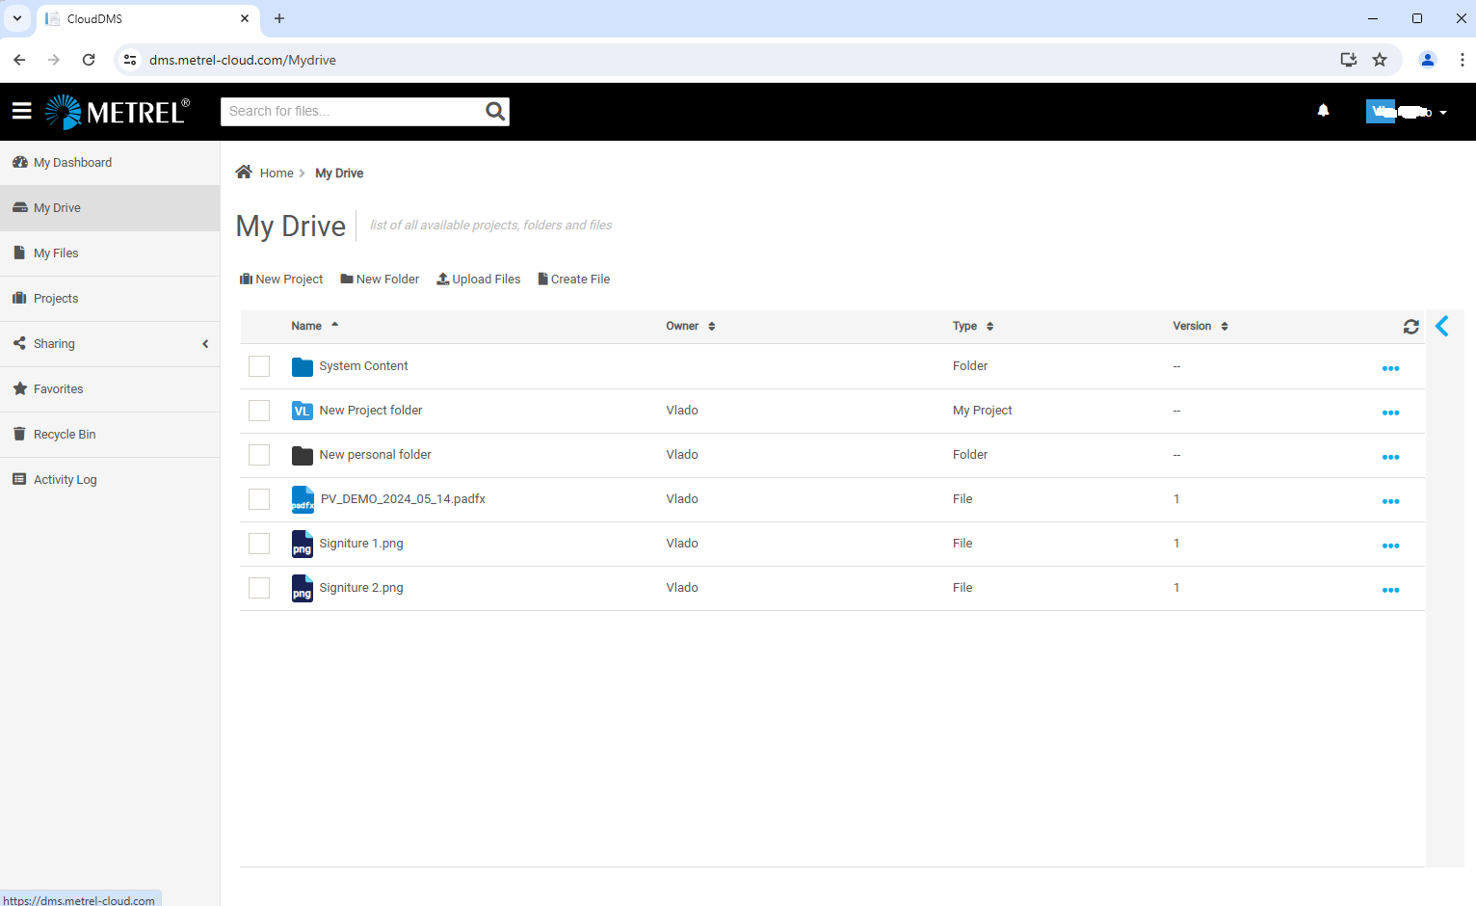Click the notification bell icon
The width and height of the screenshot is (1476, 906).
click(1323, 112)
